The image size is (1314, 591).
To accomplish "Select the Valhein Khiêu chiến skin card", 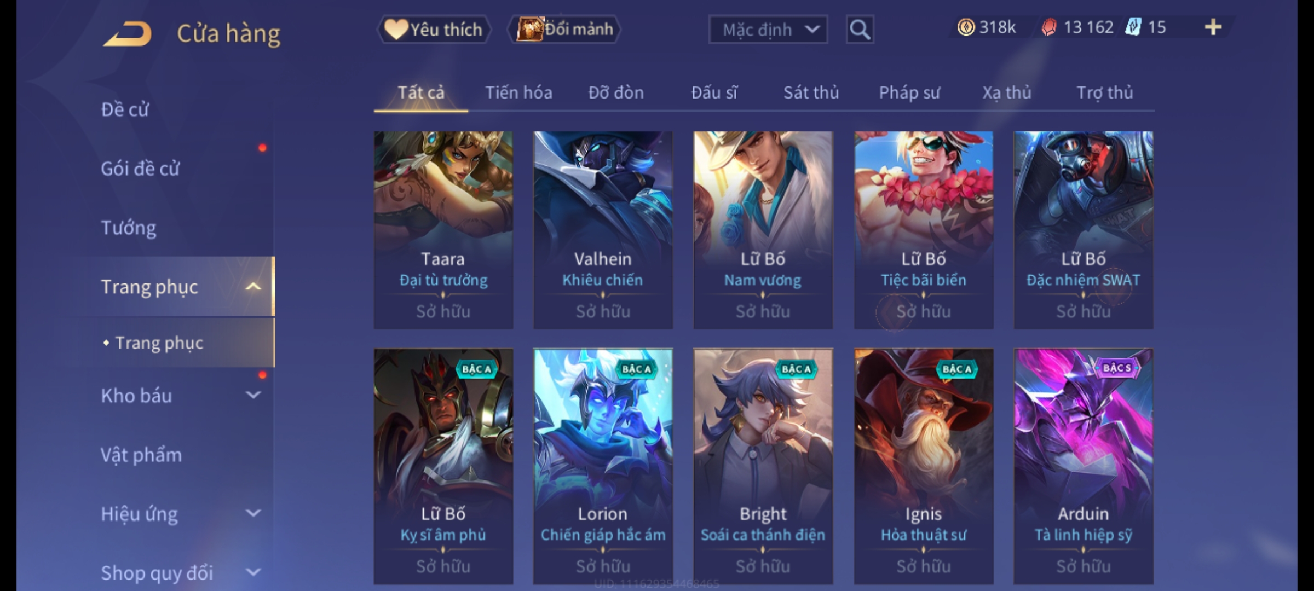I will (603, 230).
